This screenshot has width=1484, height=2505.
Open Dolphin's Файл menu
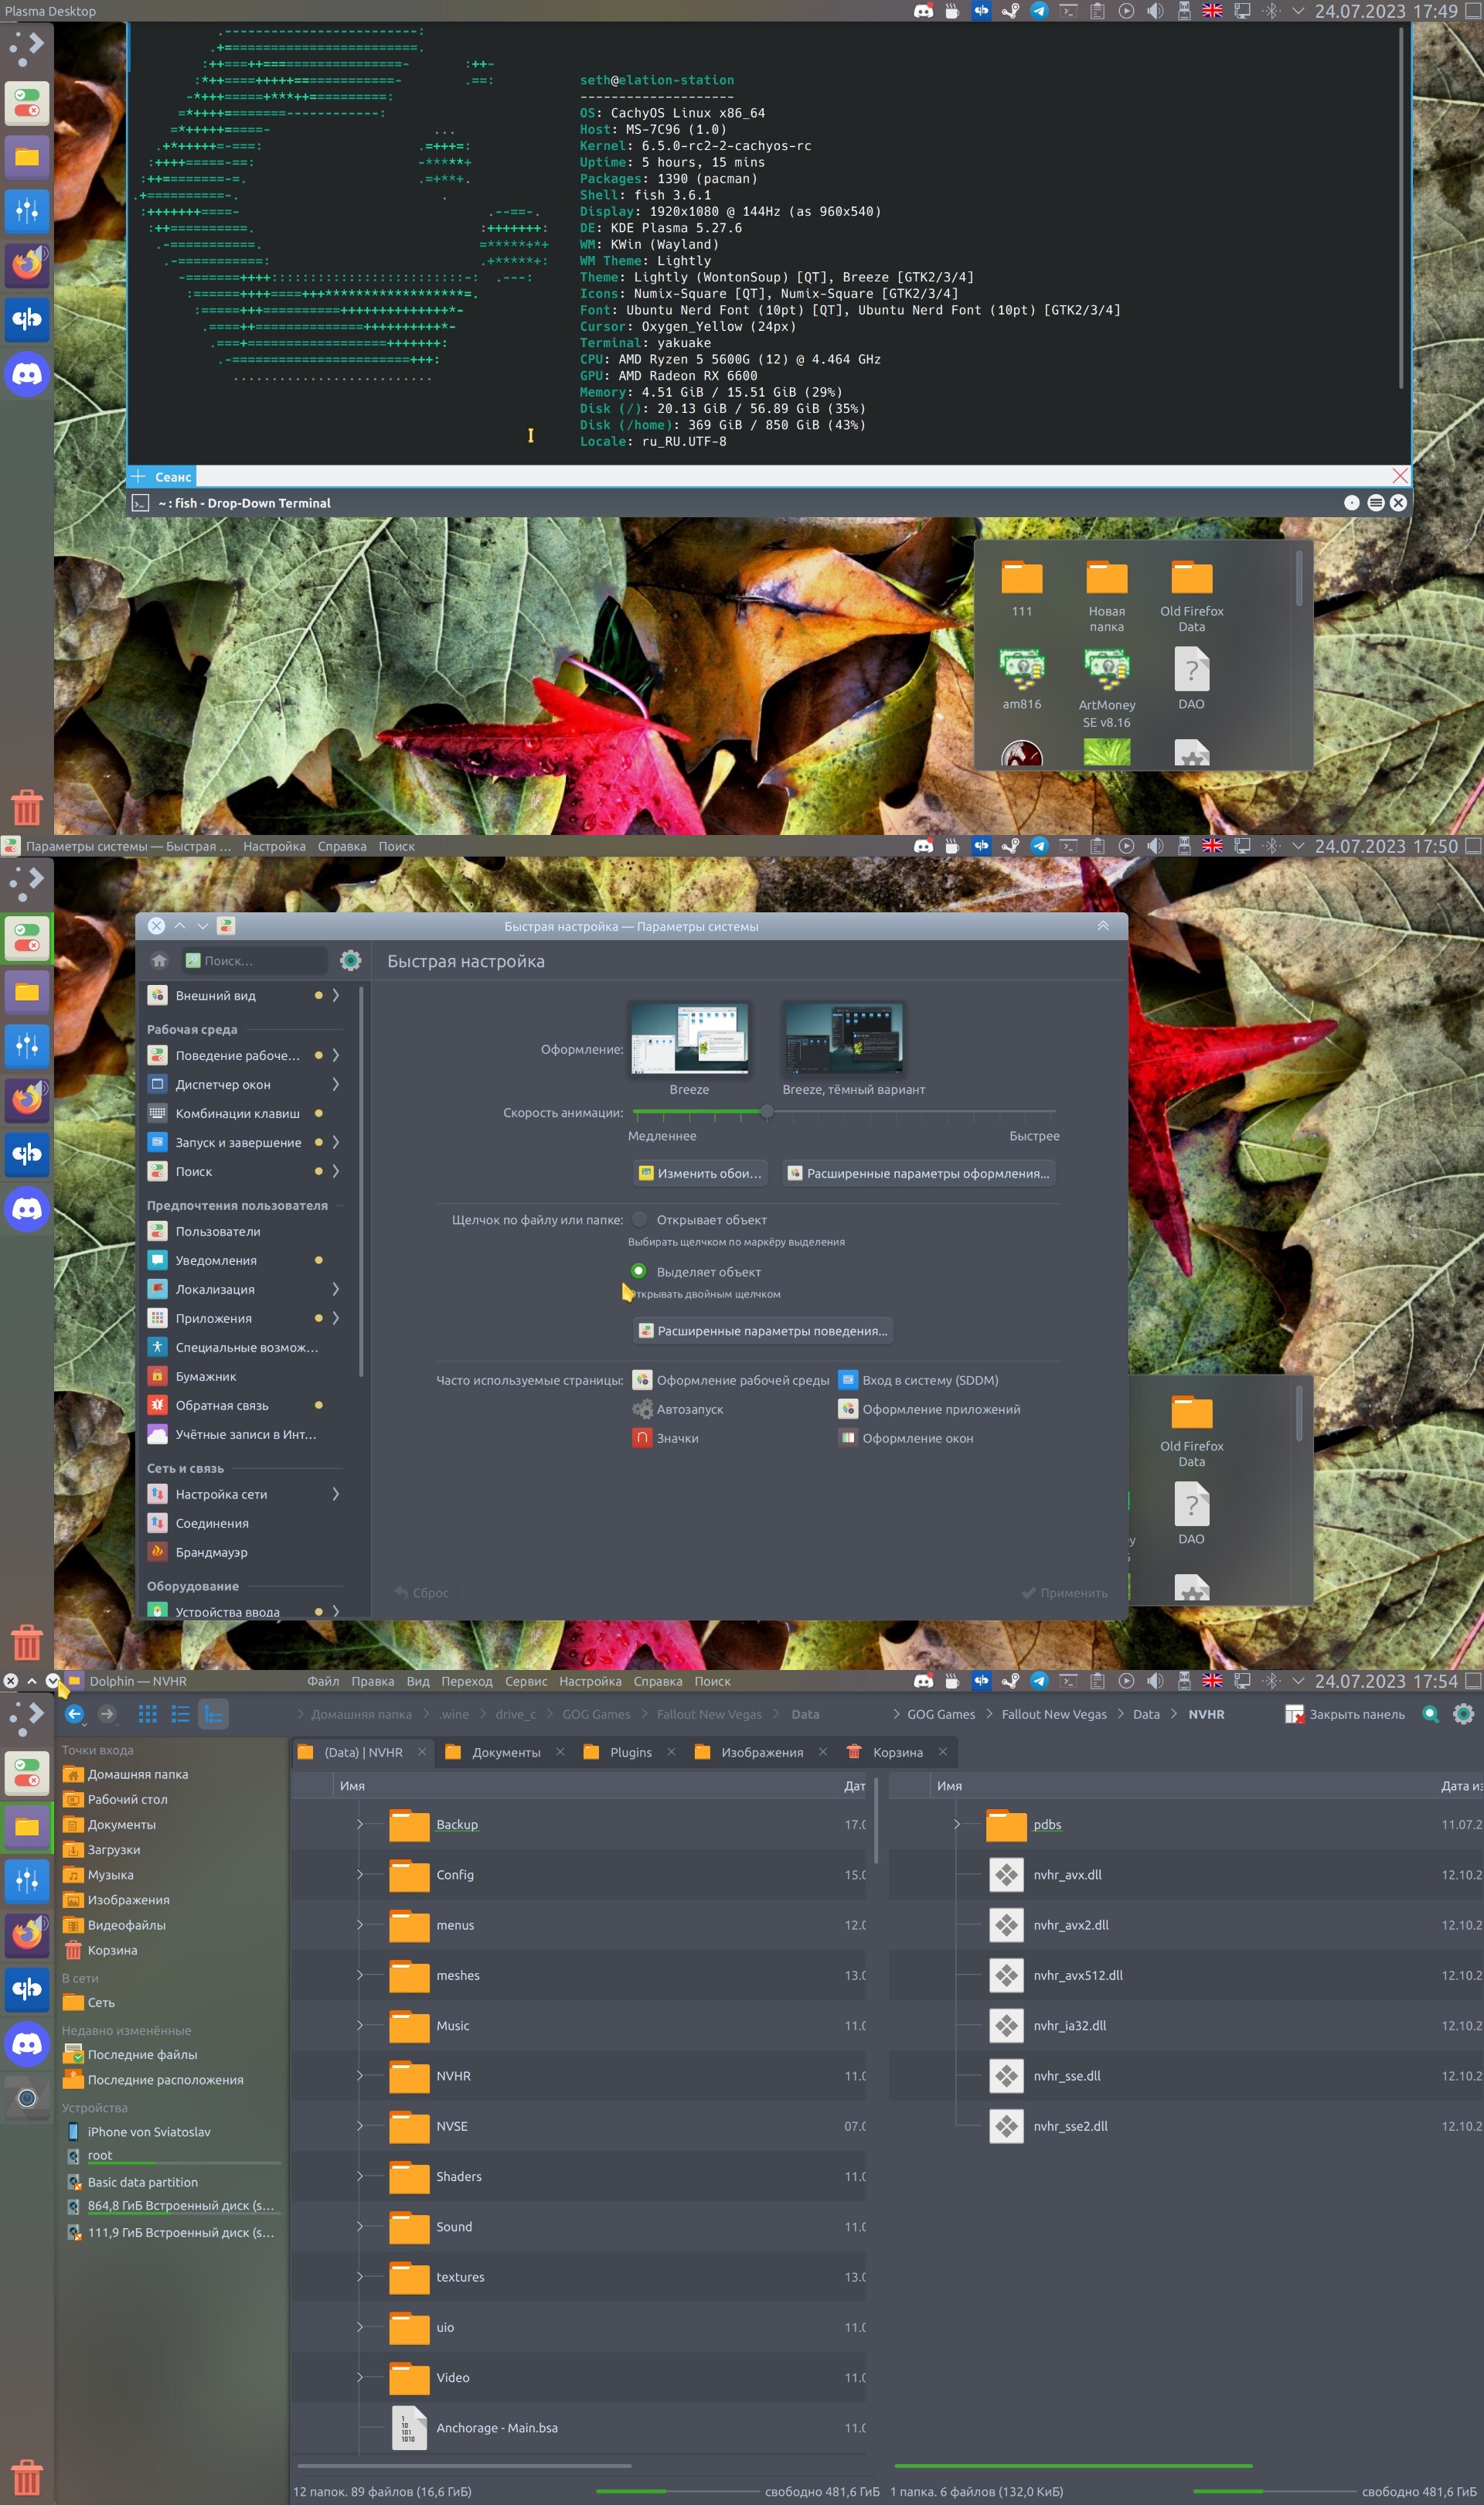click(323, 1681)
